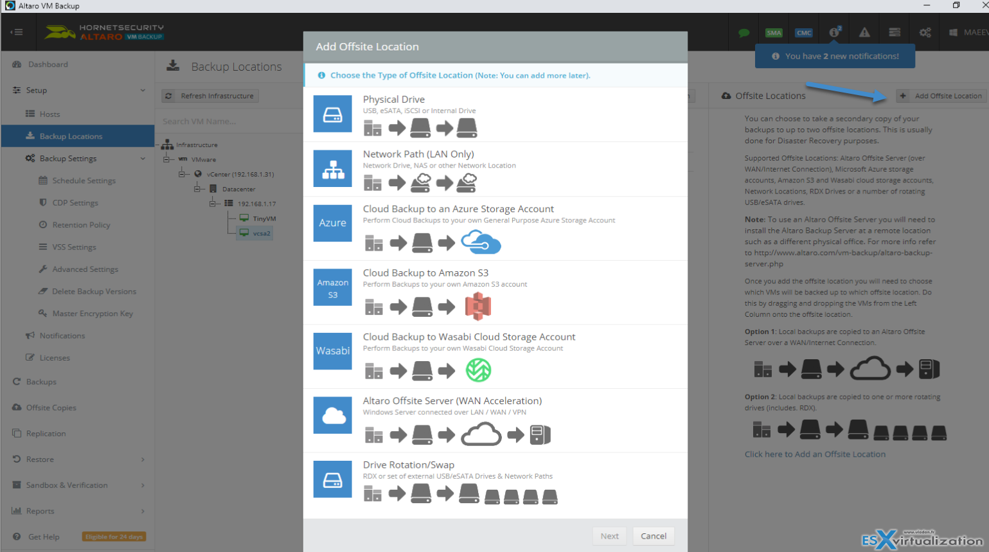Click the Windows logo icon in header
The width and height of the screenshot is (989, 552).
[954, 32]
